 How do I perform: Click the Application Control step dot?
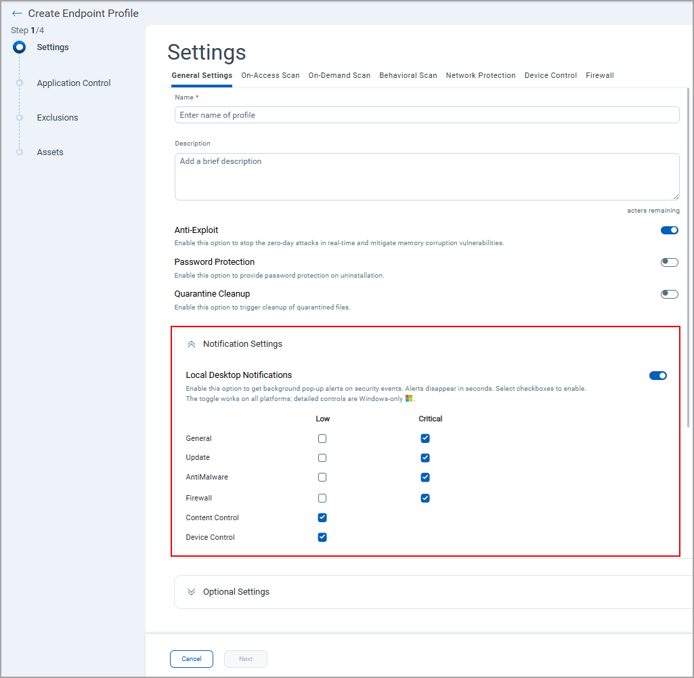pos(20,83)
